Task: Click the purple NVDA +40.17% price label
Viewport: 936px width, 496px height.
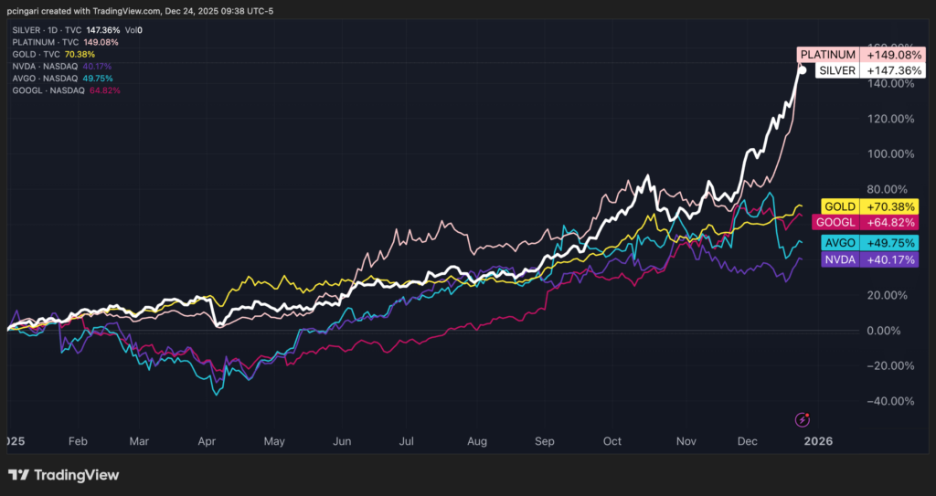Action: click(856, 260)
